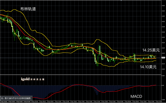The image size is (166, 103).
Task: Select the 14.10美元 support label
Action: [148, 67]
